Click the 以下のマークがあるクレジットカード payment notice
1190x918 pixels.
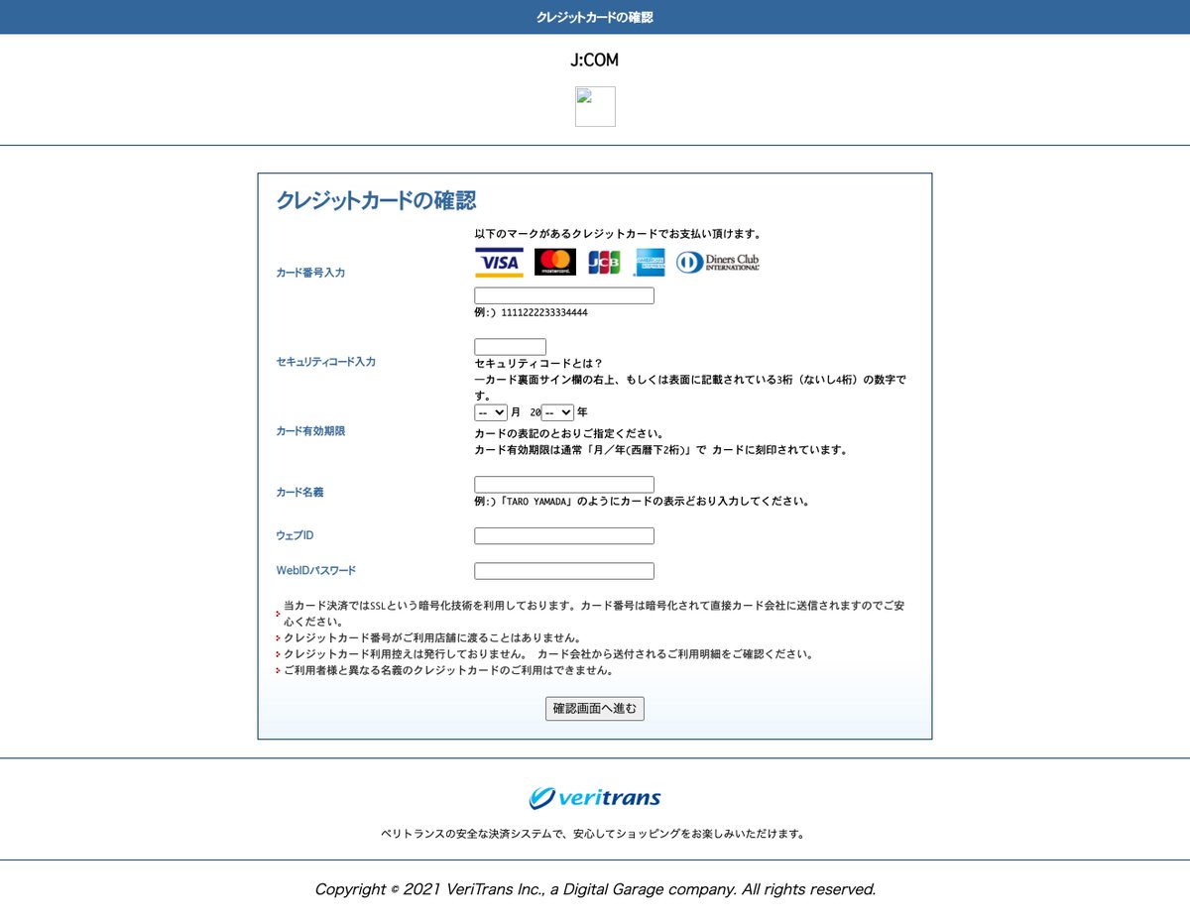[618, 234]
